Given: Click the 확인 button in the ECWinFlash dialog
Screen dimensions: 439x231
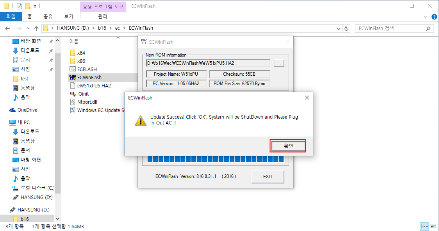Looking at the screenshot, I should pos(288,146).
